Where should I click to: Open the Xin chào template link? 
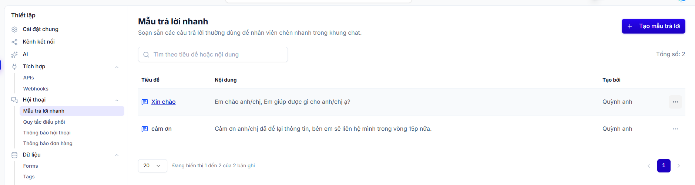(x=163, y=102)
